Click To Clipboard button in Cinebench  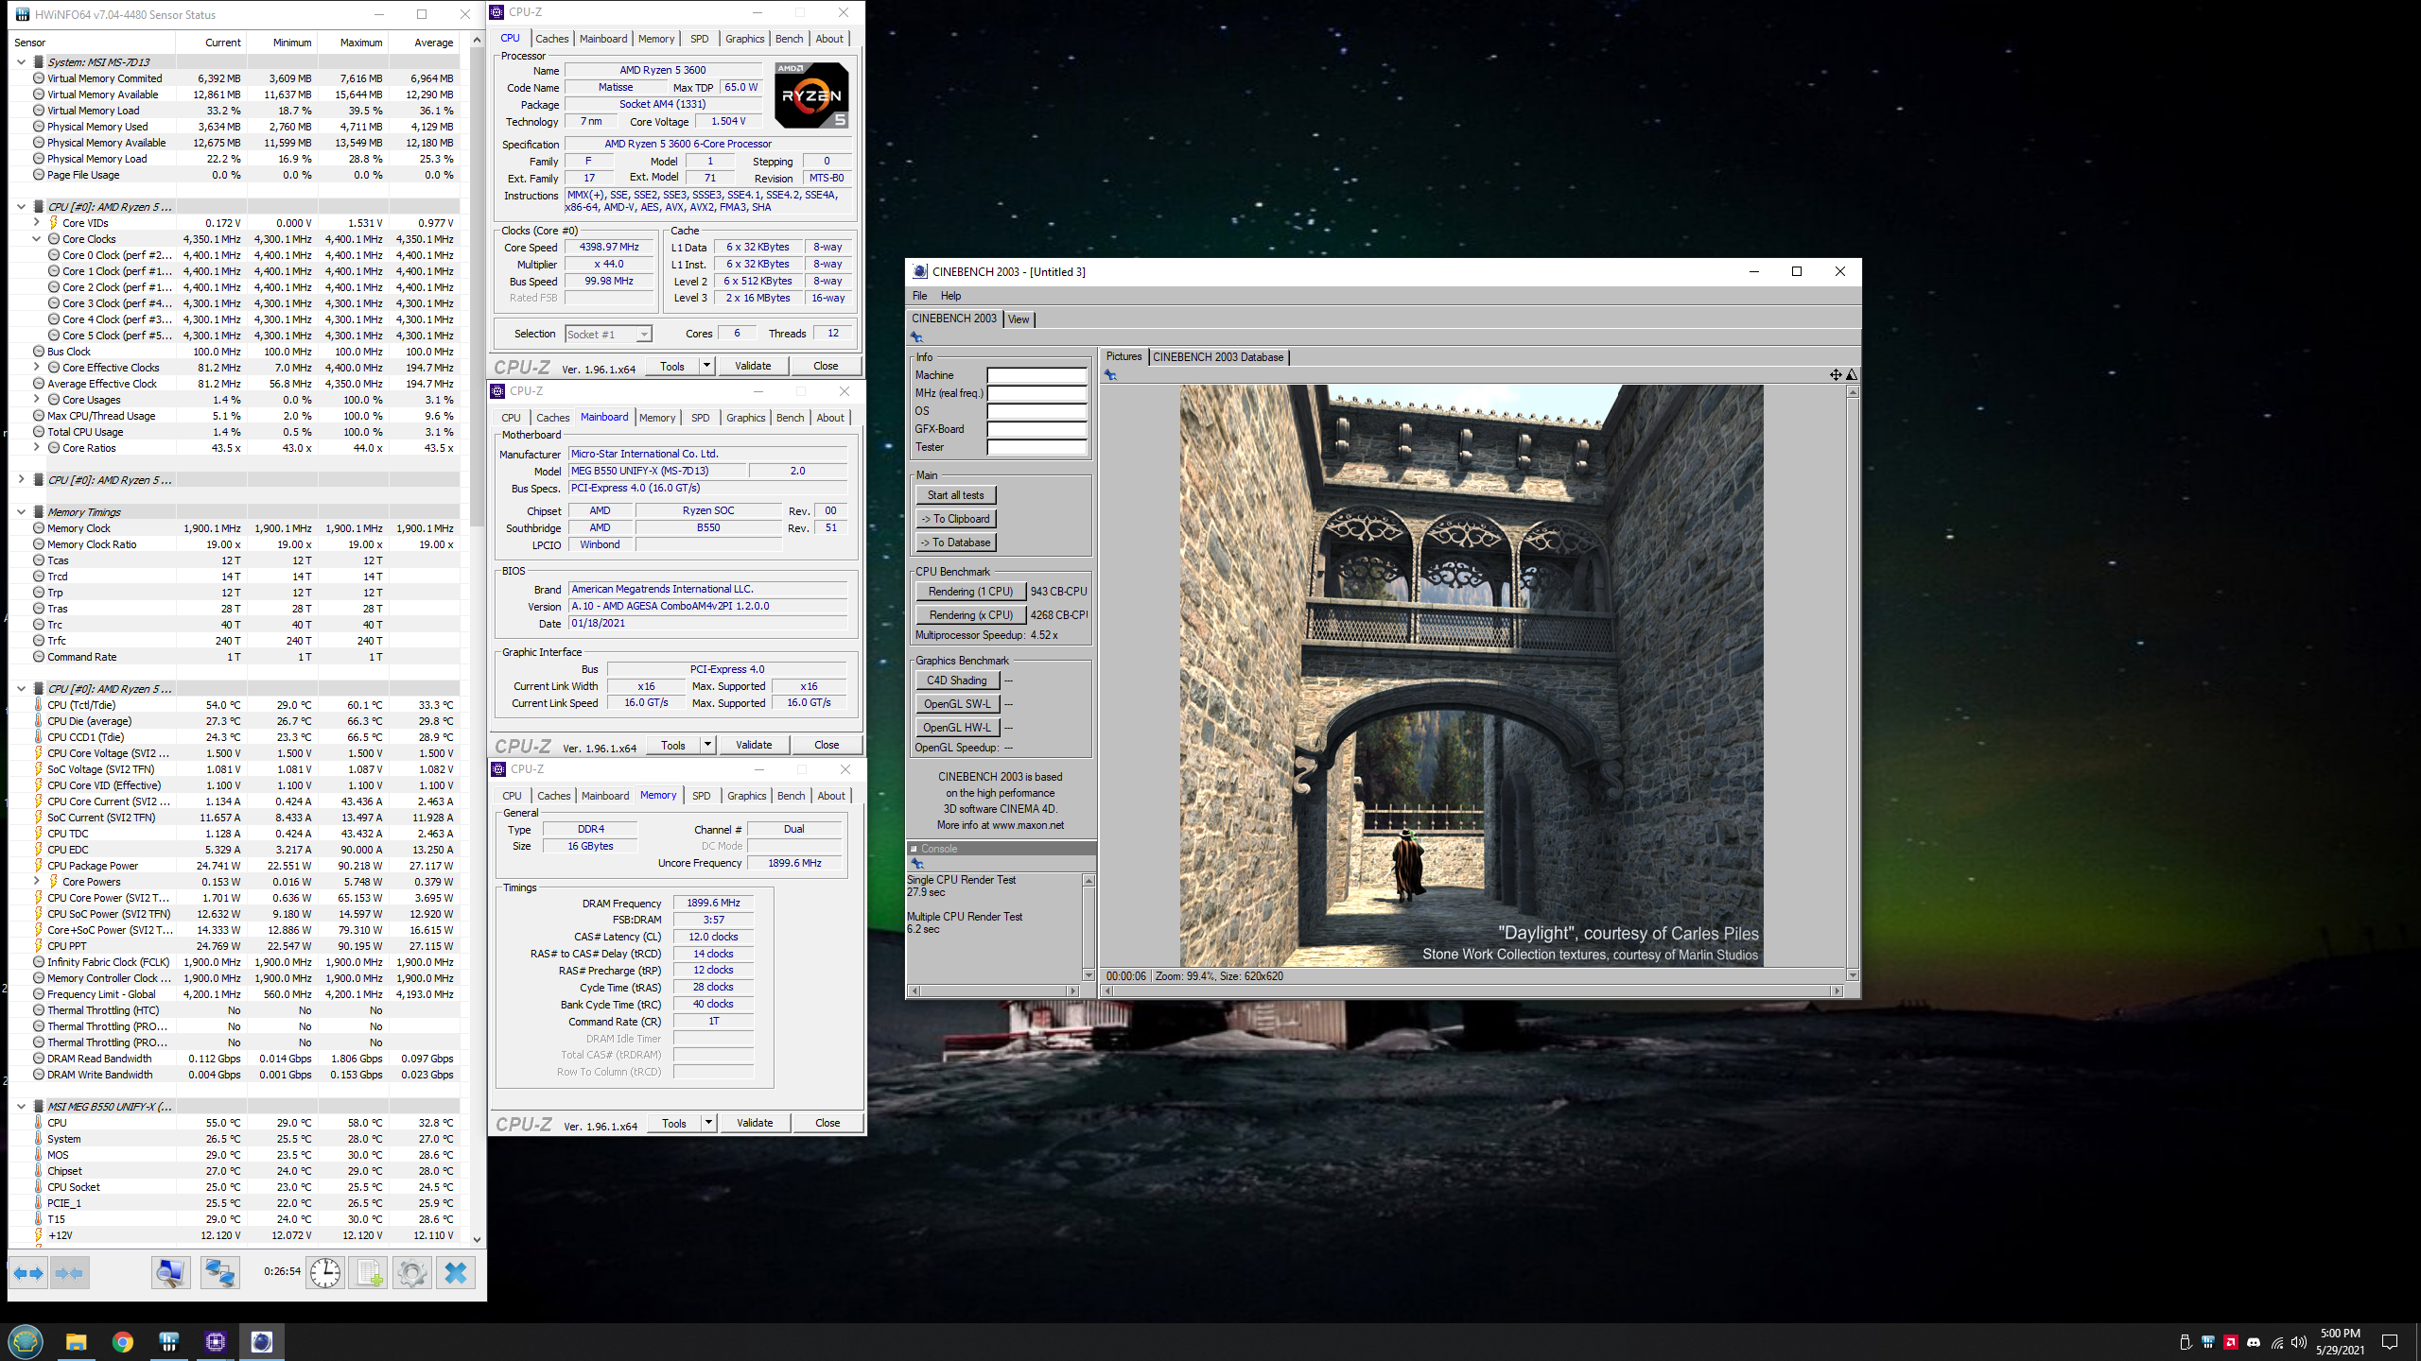[x=955, y=519]
